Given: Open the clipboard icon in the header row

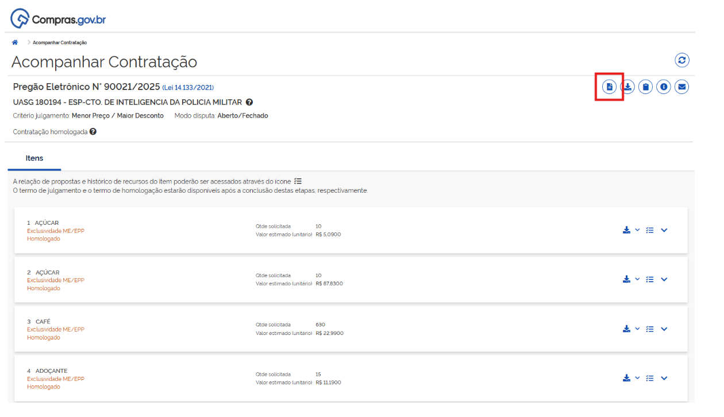Looking at the screenshot, I should pyautogui.click(x=645, y=87).
